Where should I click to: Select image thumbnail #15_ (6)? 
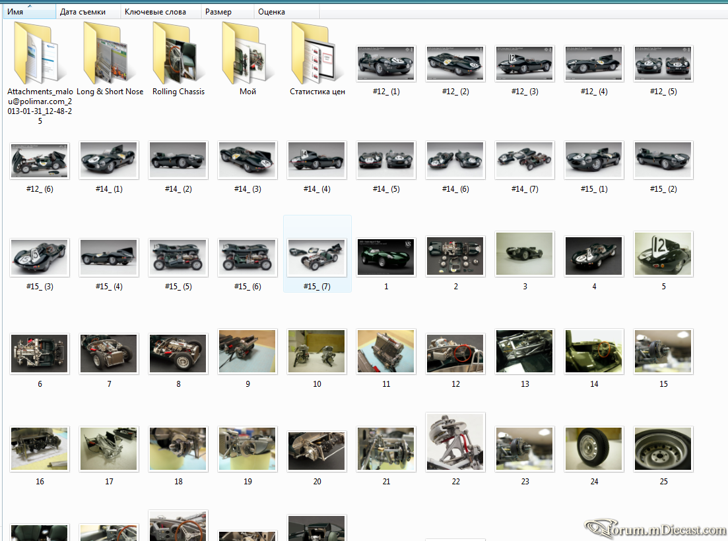(248, 258)
